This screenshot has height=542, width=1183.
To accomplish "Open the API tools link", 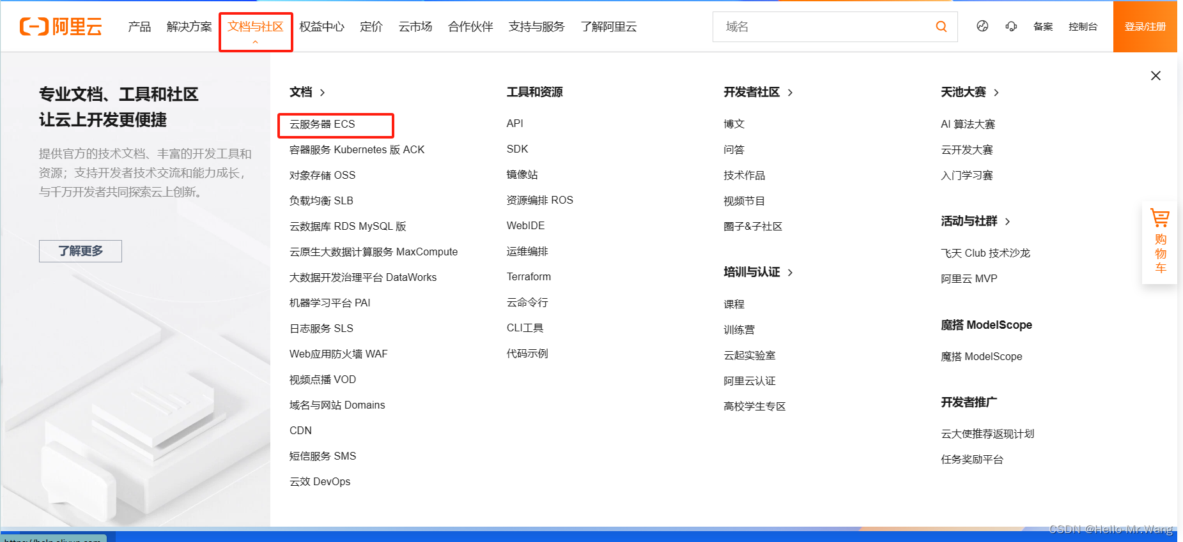I will tap(514, 123).
